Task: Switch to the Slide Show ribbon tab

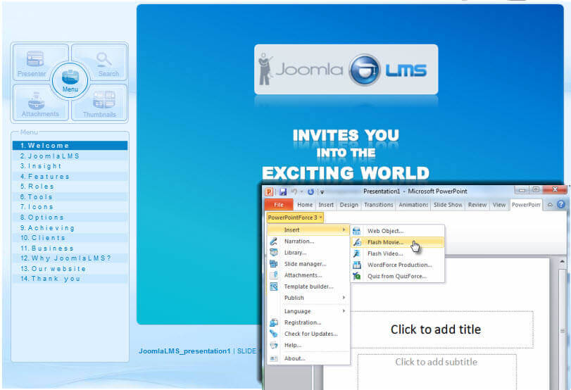Action: [448, 205]
